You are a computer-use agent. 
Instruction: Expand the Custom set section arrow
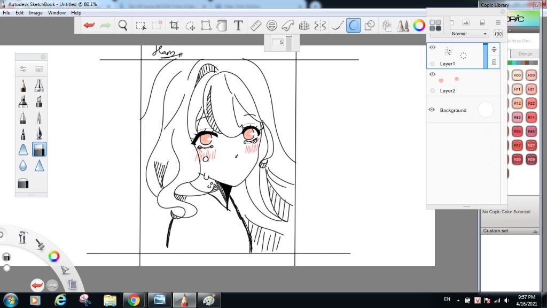(535, 231)
